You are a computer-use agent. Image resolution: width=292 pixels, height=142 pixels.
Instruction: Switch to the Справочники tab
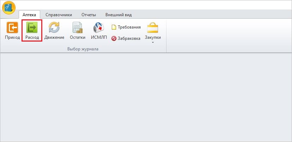point(59,15)
